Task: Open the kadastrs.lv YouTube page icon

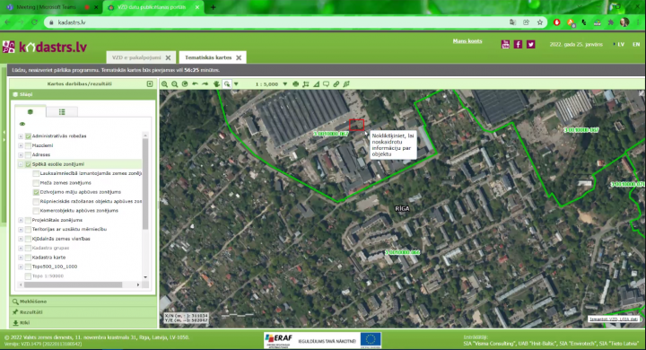Action: [505, 45]
